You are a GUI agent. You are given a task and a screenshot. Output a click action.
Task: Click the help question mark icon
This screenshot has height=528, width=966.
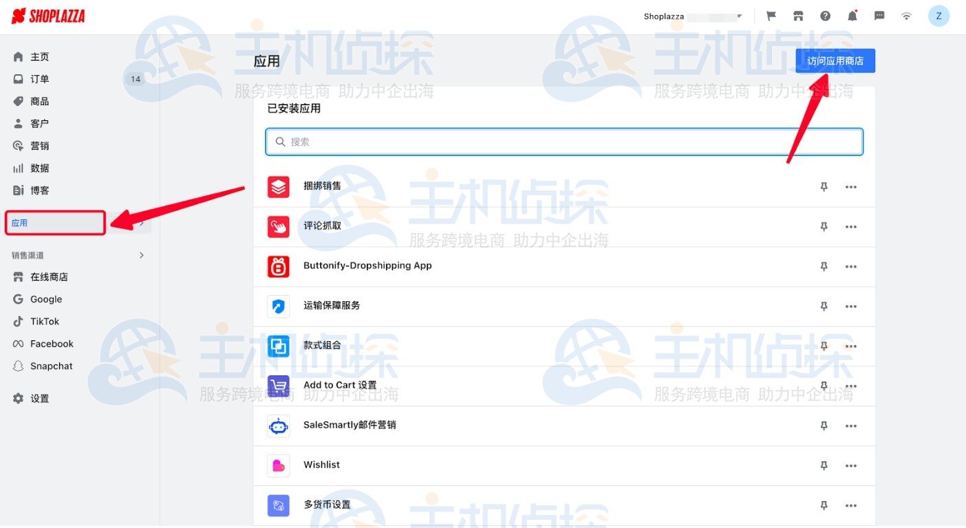coord(825,15)
